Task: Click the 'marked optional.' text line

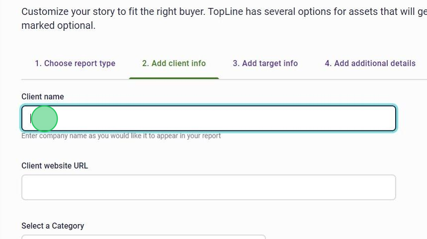Action: (x=58, y=26)
